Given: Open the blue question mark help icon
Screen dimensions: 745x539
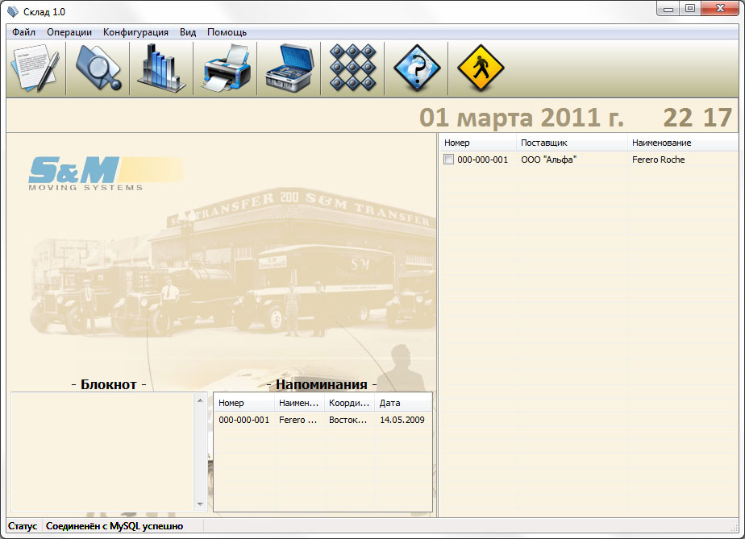Looking at the screenshot, I should [417, 68].
